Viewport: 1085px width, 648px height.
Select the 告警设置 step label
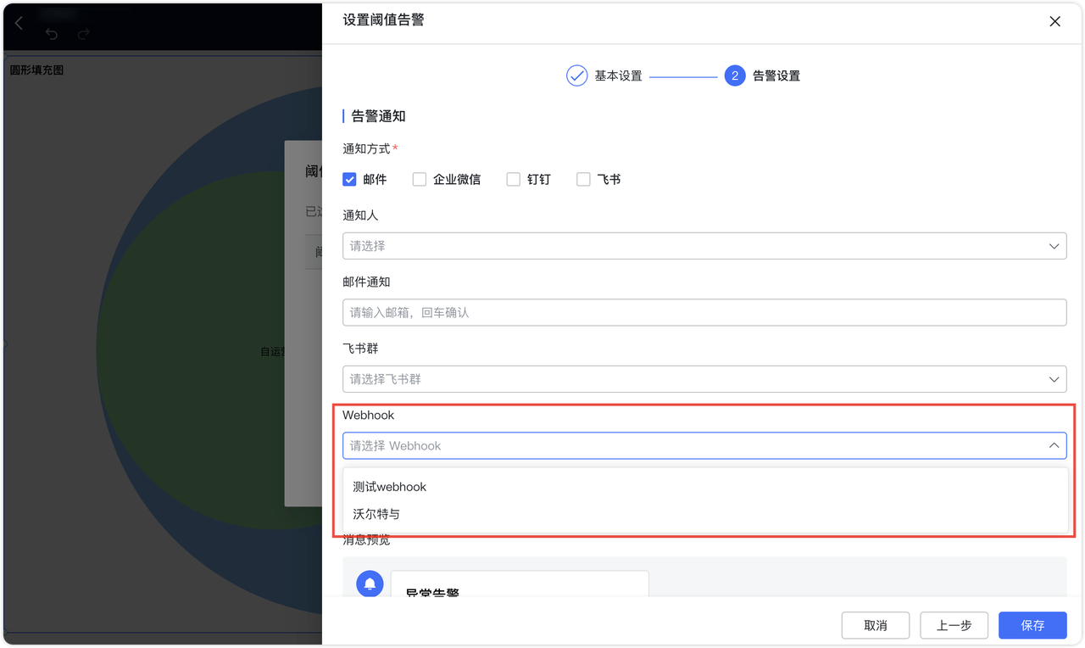coord(775,75)
